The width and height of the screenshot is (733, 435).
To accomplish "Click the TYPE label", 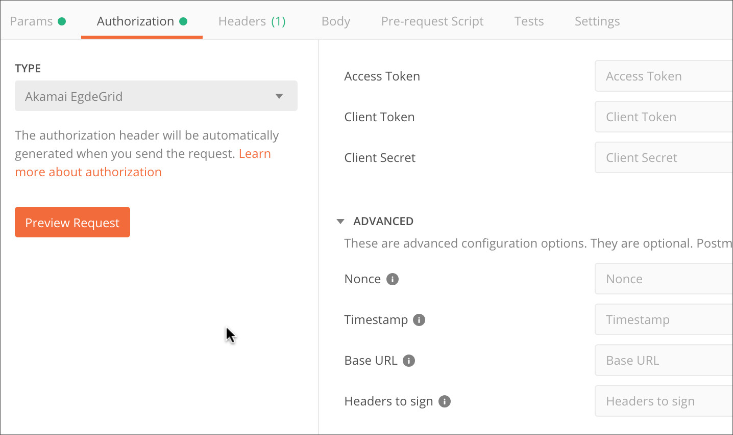I will point(28,68).
